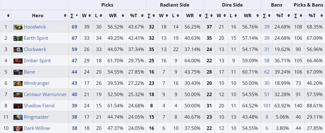Click the Clockwerk hero portrait icon
The image size is (325, 133).
point(18,49)
